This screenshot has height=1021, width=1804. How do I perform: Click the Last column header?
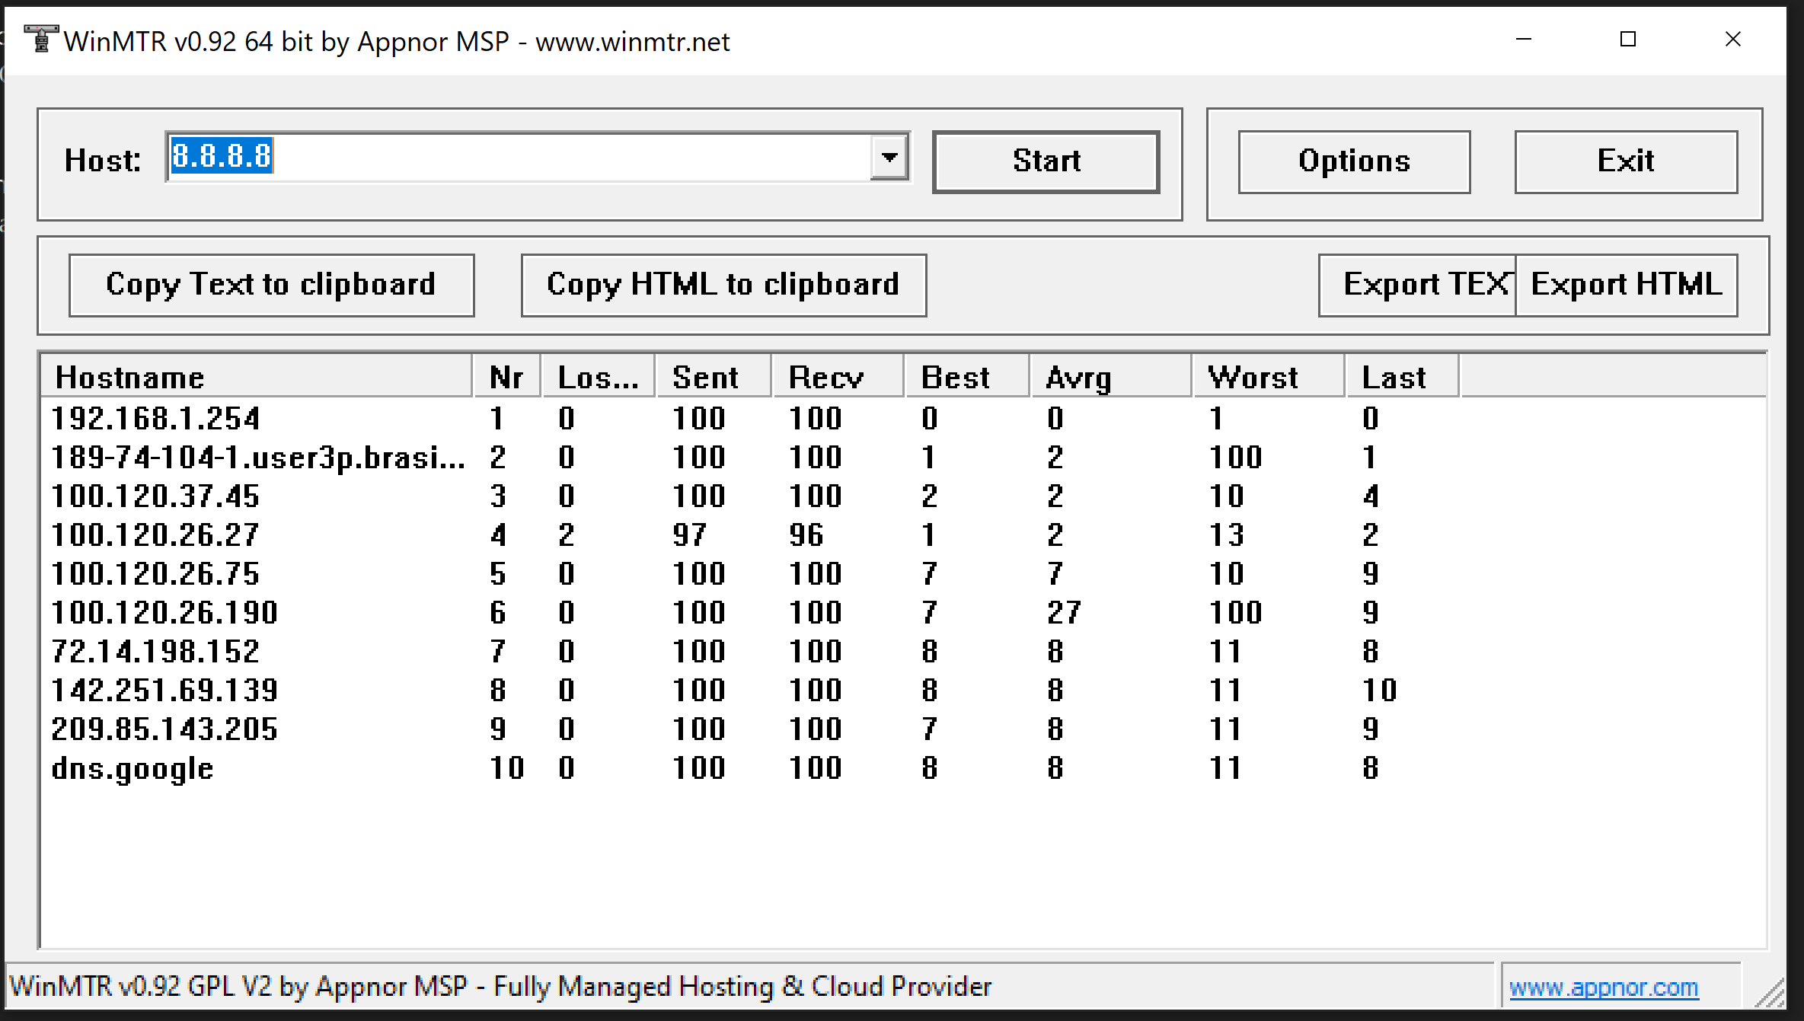pos(1403,377)
